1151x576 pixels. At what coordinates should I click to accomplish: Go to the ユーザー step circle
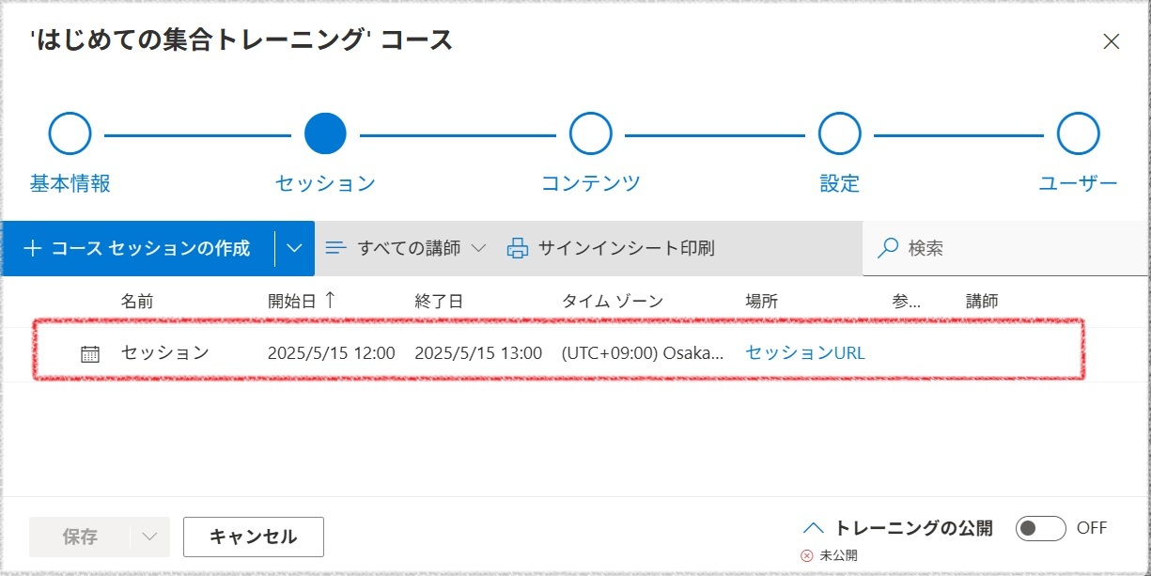pyautogui.click(x=1078, y=134)
